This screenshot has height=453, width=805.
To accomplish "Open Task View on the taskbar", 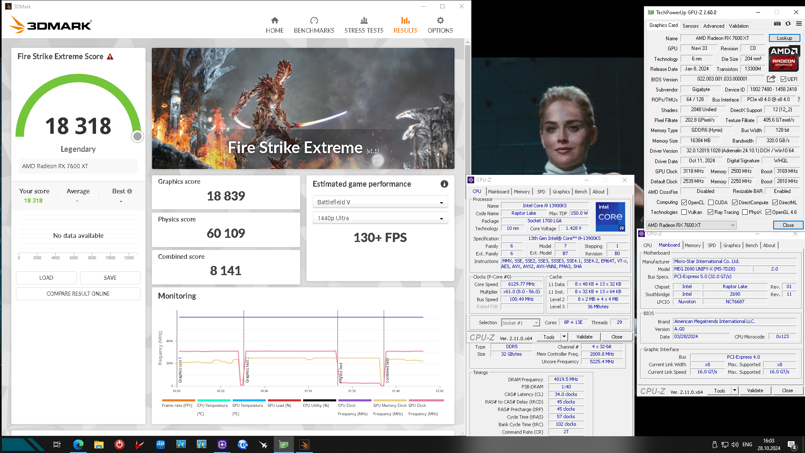I will [x=57, y=445].
